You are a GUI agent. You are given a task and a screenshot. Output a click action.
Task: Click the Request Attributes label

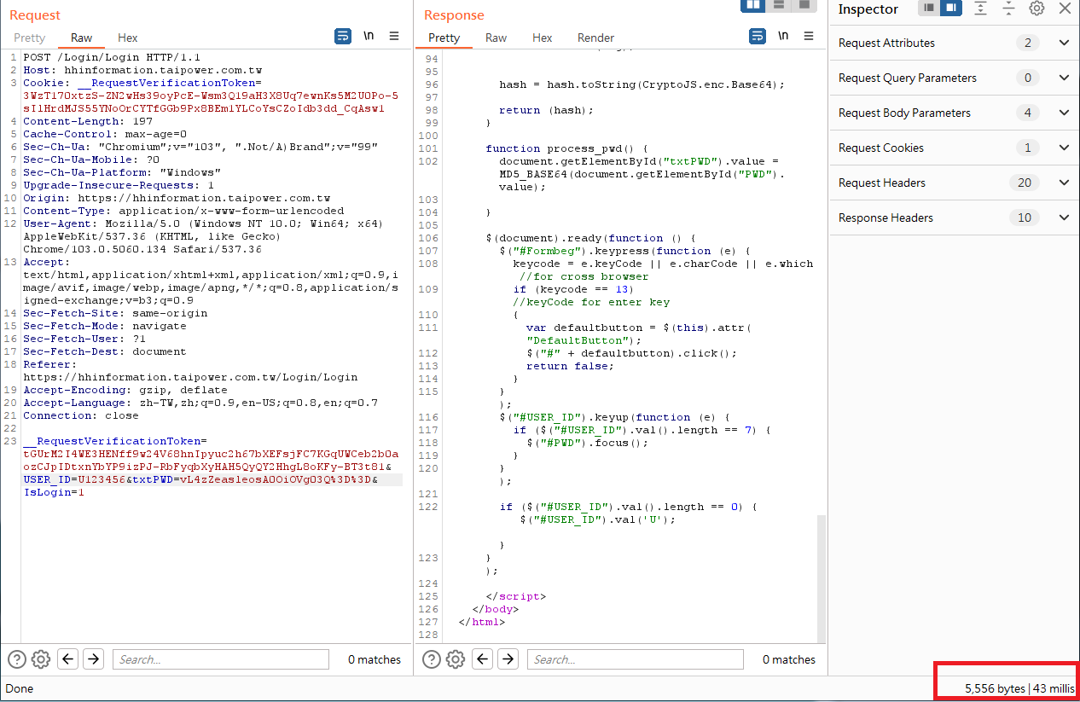(x=886, y=43)
